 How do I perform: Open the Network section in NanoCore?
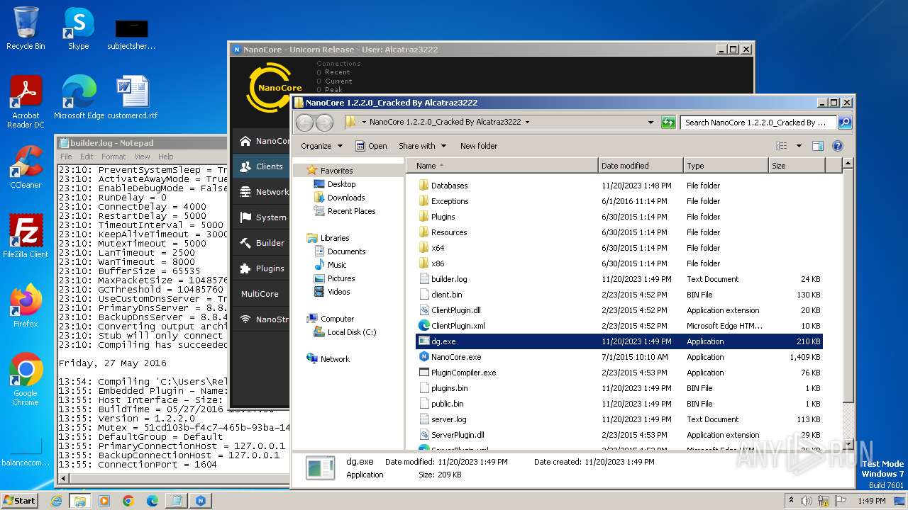click(261, 192)
